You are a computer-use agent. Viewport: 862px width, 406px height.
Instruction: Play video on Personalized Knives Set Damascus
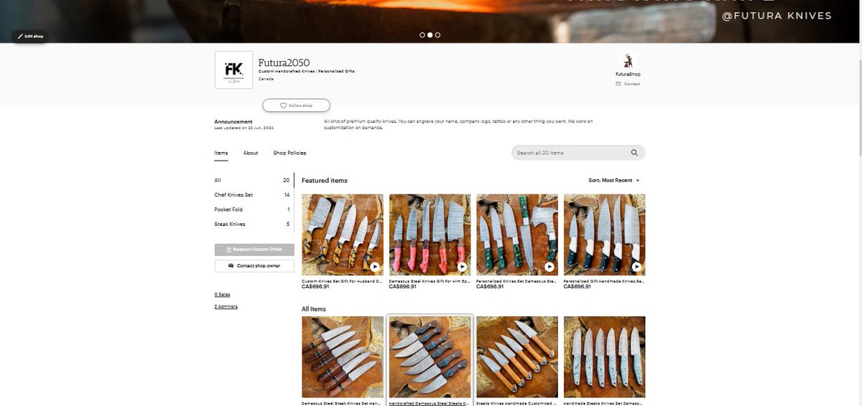click(550, 267)
